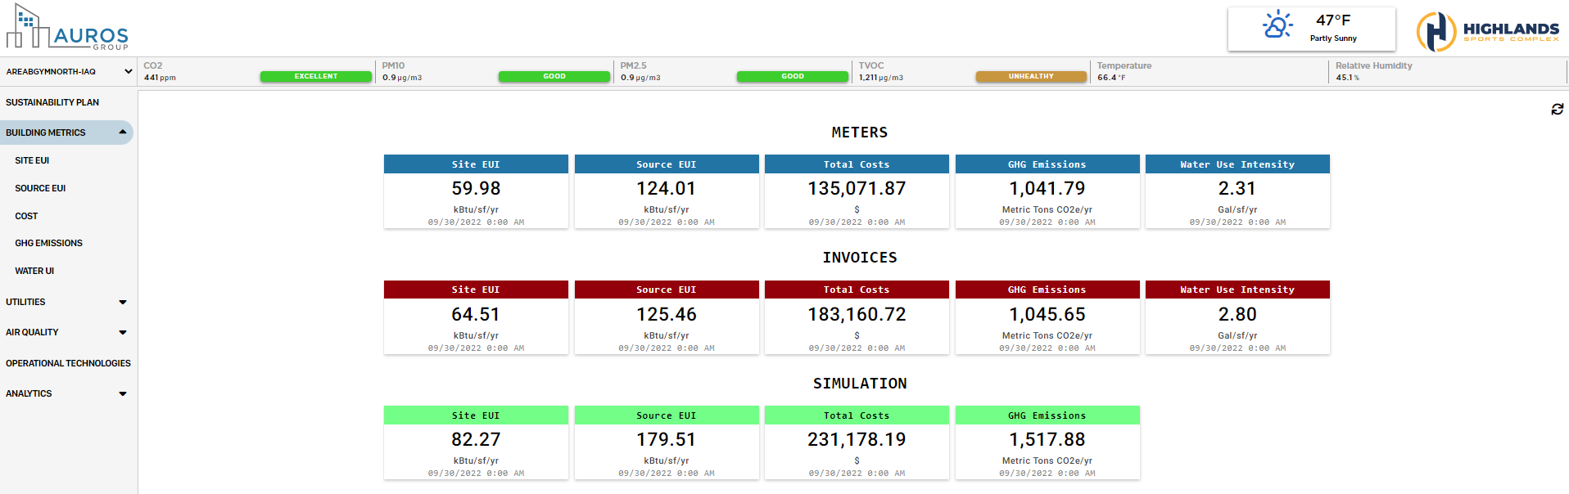Go to Source EUI in sidebar
The height and width of the screenshot is (494, 1569).
click(x=40, y=188)
